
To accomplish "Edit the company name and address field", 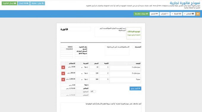I will click(x=110, y=32).
